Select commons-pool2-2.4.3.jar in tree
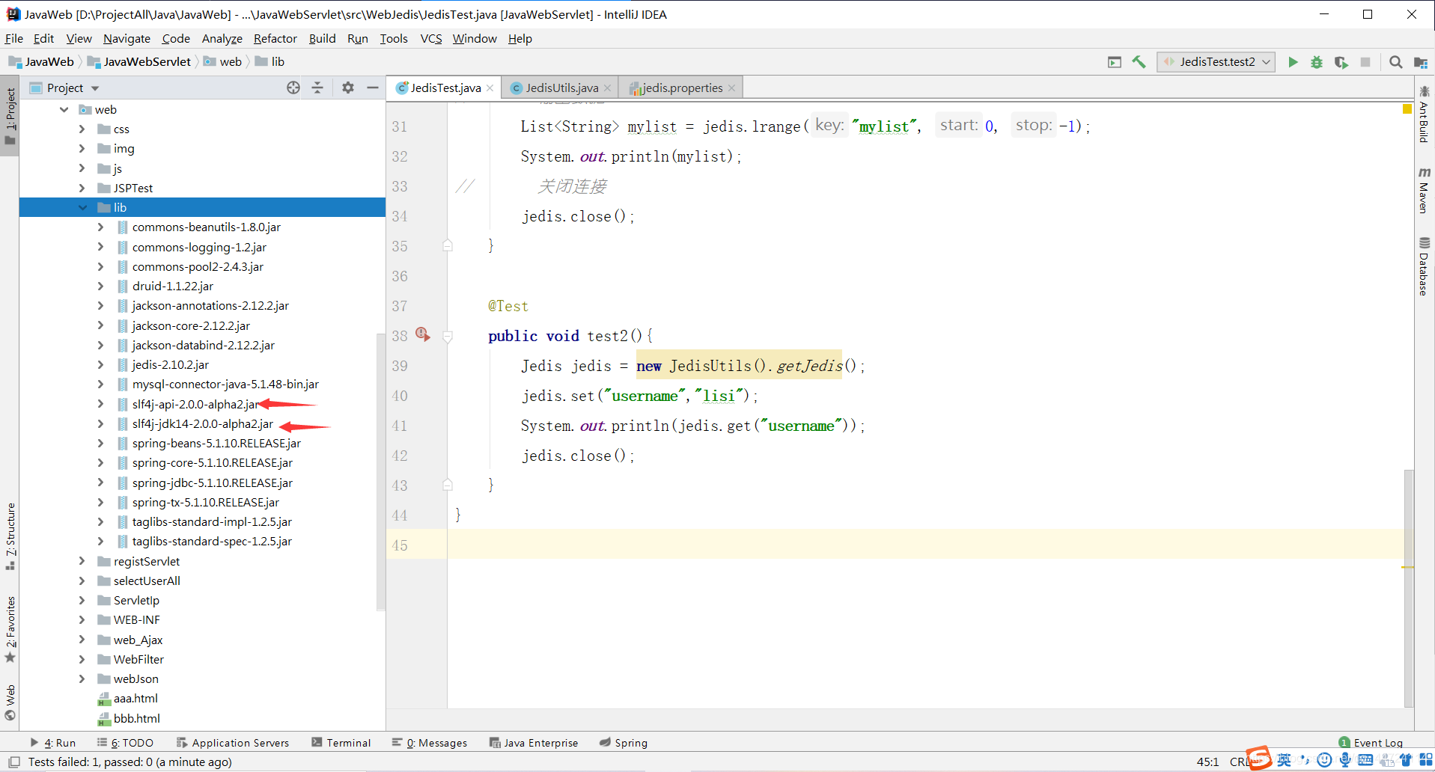The height and width of the screenshot is (772, 1435). pos(198,267)
